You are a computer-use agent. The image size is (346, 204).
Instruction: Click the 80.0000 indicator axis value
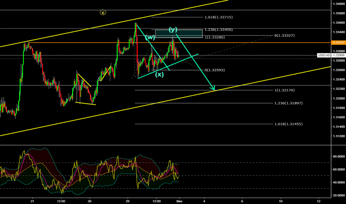[339, 157]
